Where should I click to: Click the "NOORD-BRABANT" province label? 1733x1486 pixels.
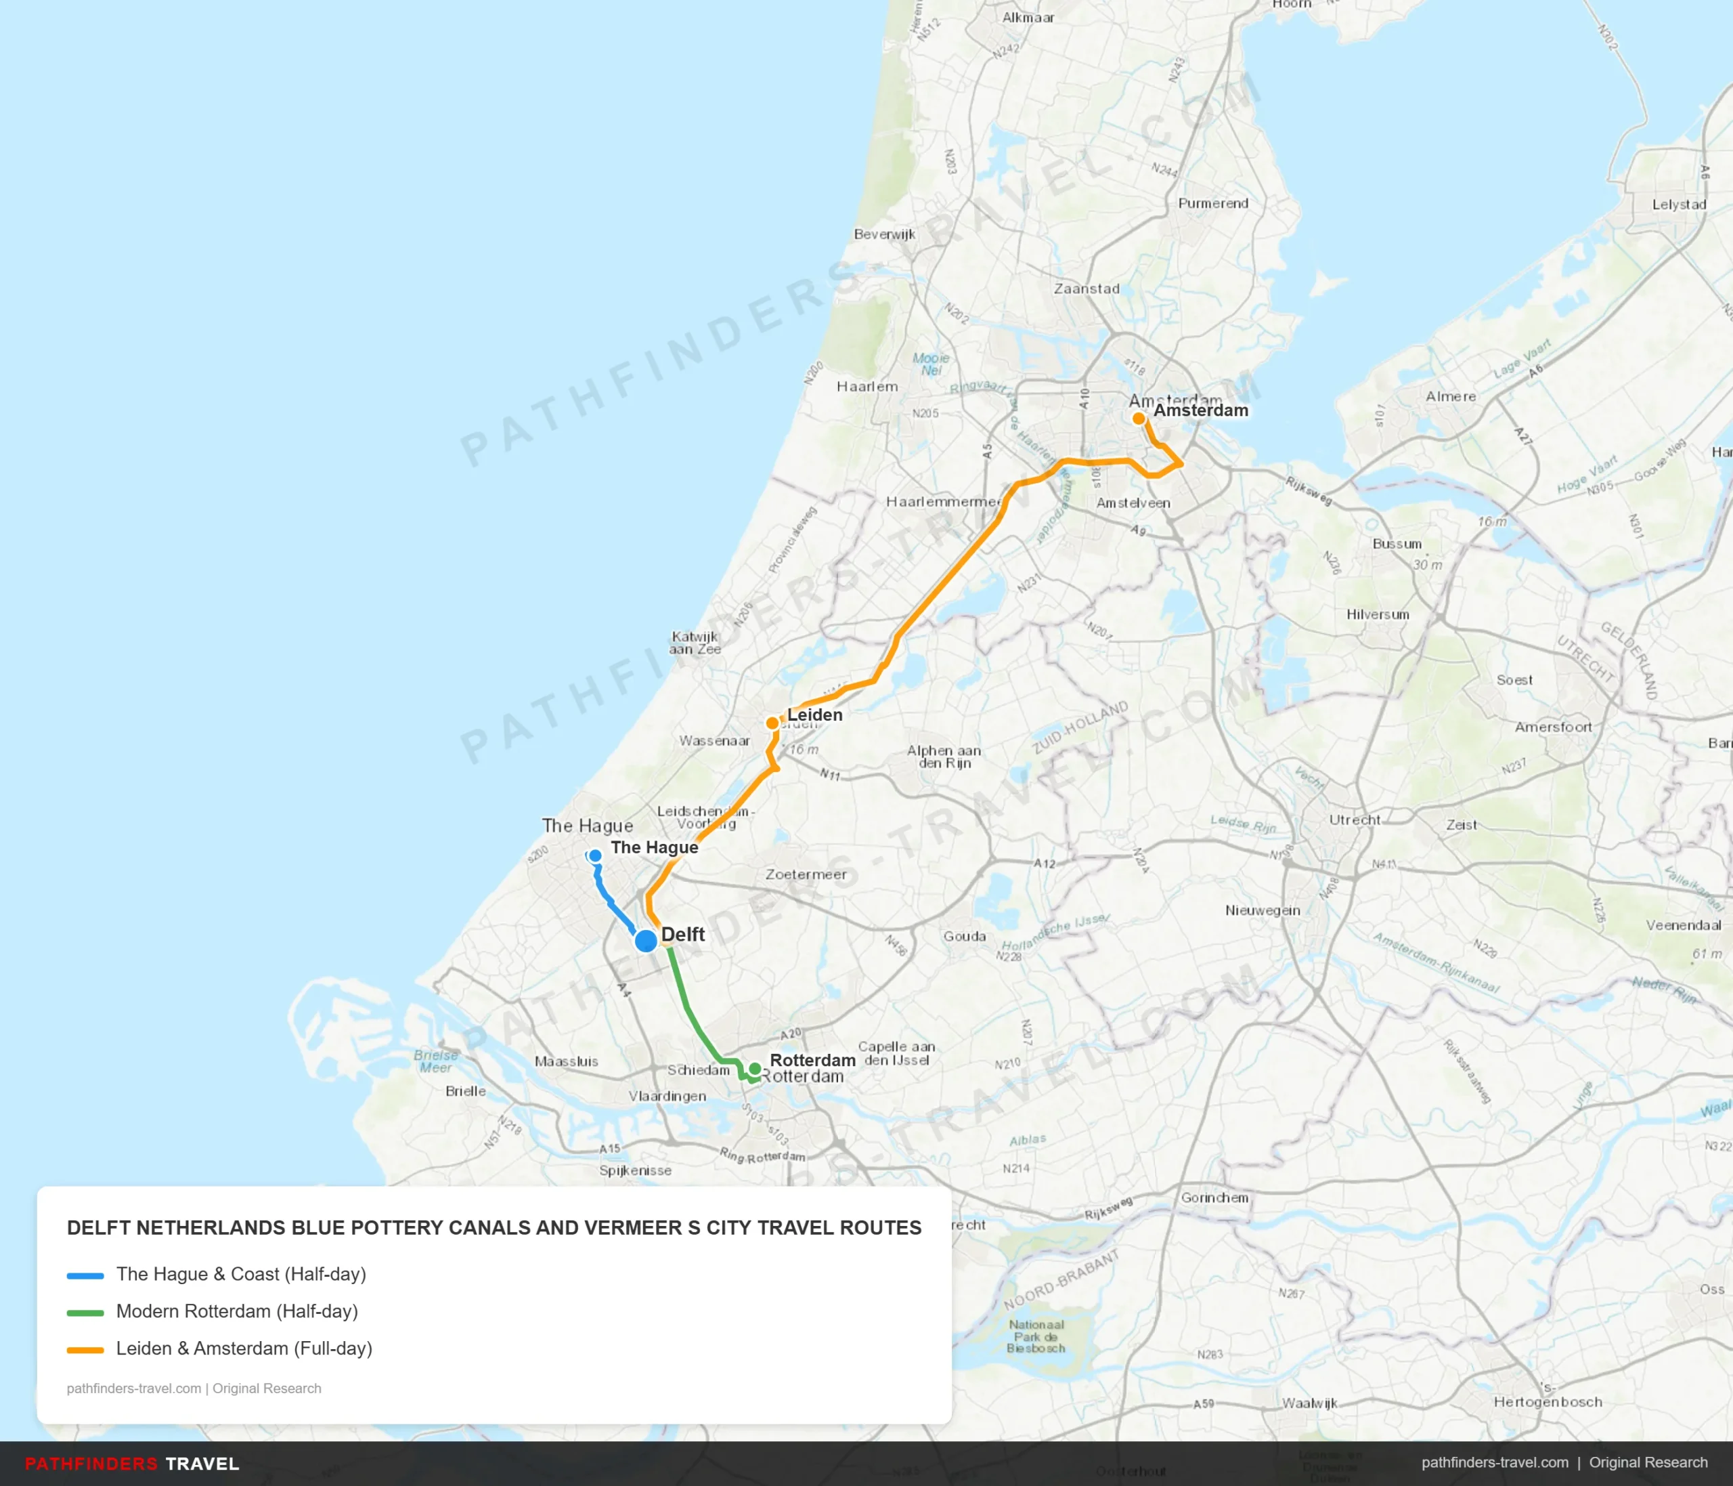click(1061, 1280)
